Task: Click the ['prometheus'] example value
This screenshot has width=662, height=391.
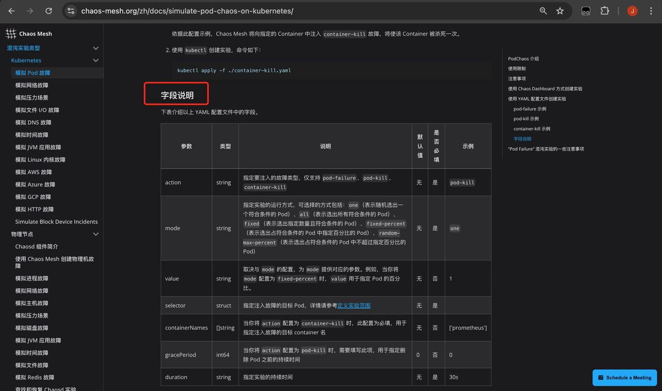Action: (468, 328)
